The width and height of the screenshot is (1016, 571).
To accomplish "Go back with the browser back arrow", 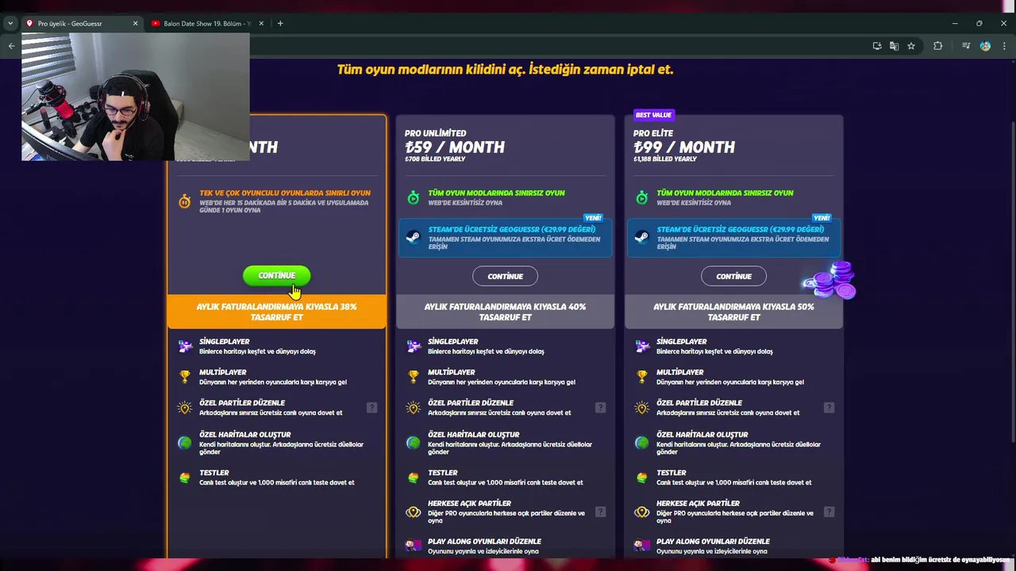I will (11, 46).
